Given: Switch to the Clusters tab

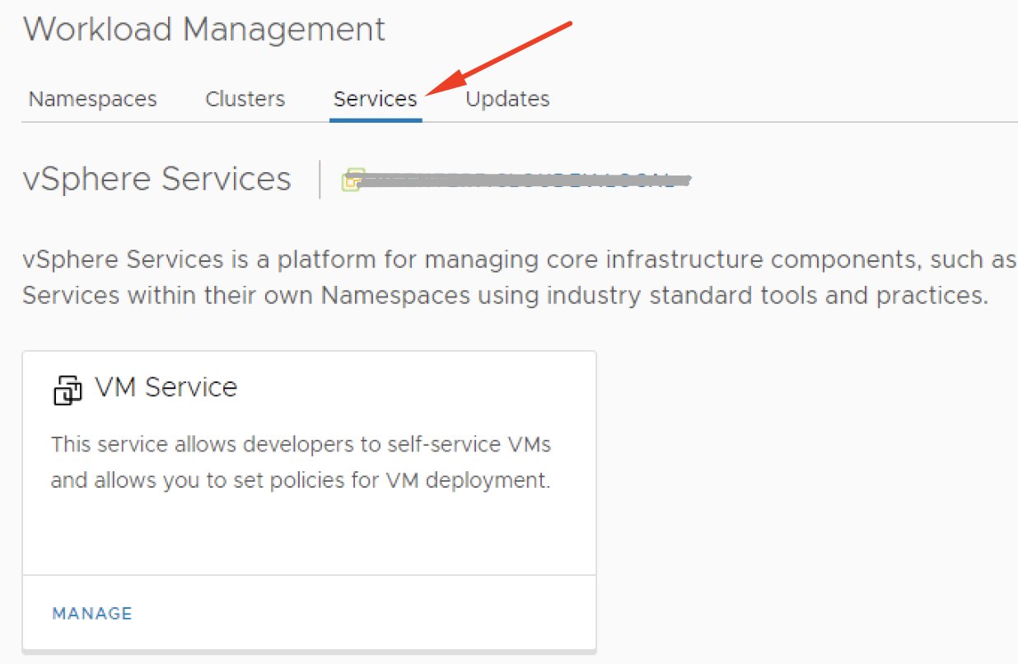Looking at the screenshot, I should [245, 100].
